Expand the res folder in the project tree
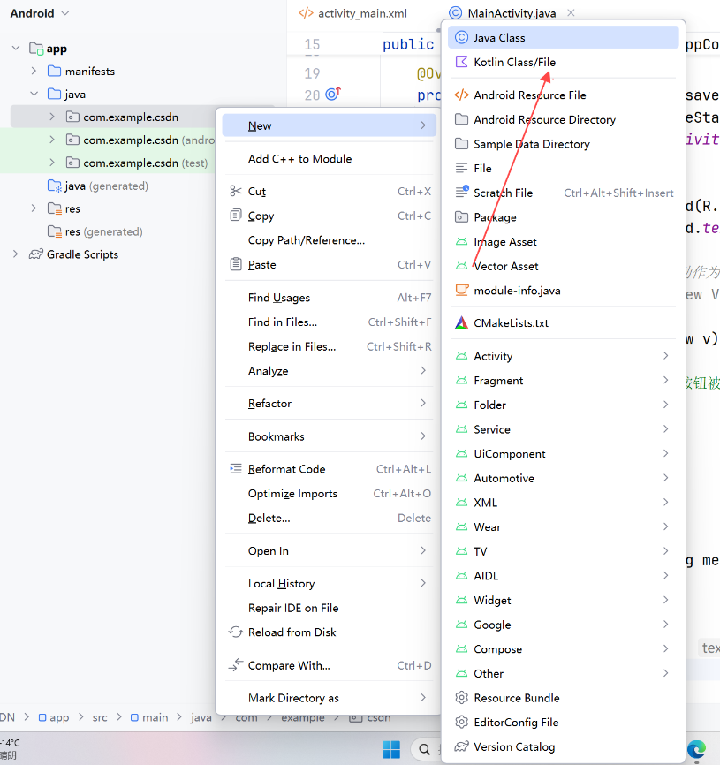 coord(34,208)
